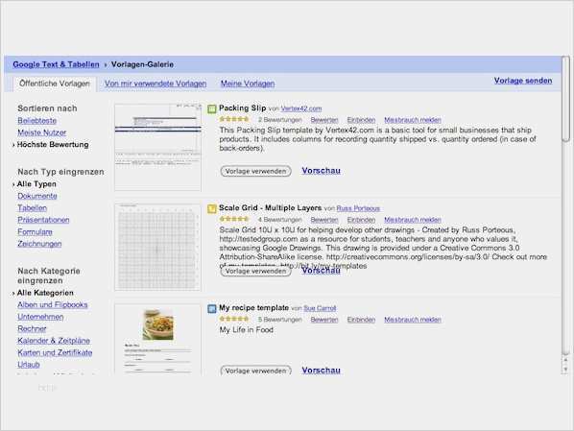
Task: Open the My recipe template thumbnail
Action: pos(157,339)
